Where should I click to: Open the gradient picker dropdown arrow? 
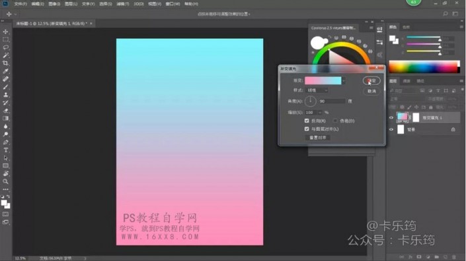click(x=344, y=80)
